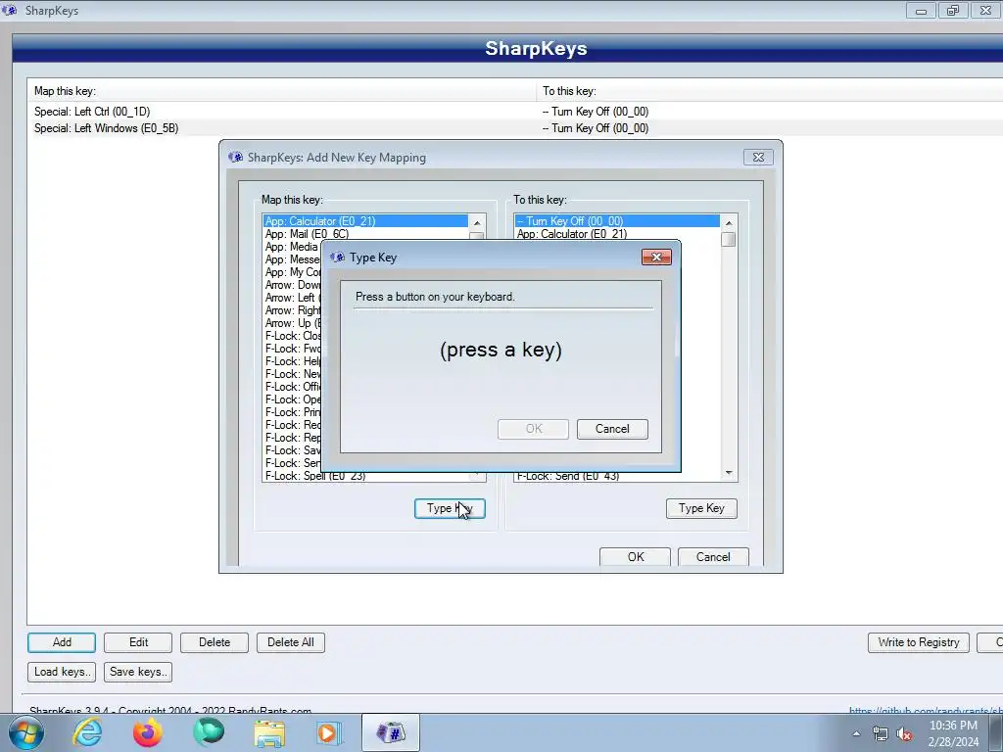Click Add New Key Mapping dialog title icon

[x=235, y=158]
